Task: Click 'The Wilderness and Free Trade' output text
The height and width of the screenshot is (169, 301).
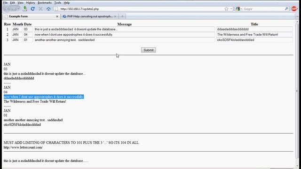Action: point(35,101)
